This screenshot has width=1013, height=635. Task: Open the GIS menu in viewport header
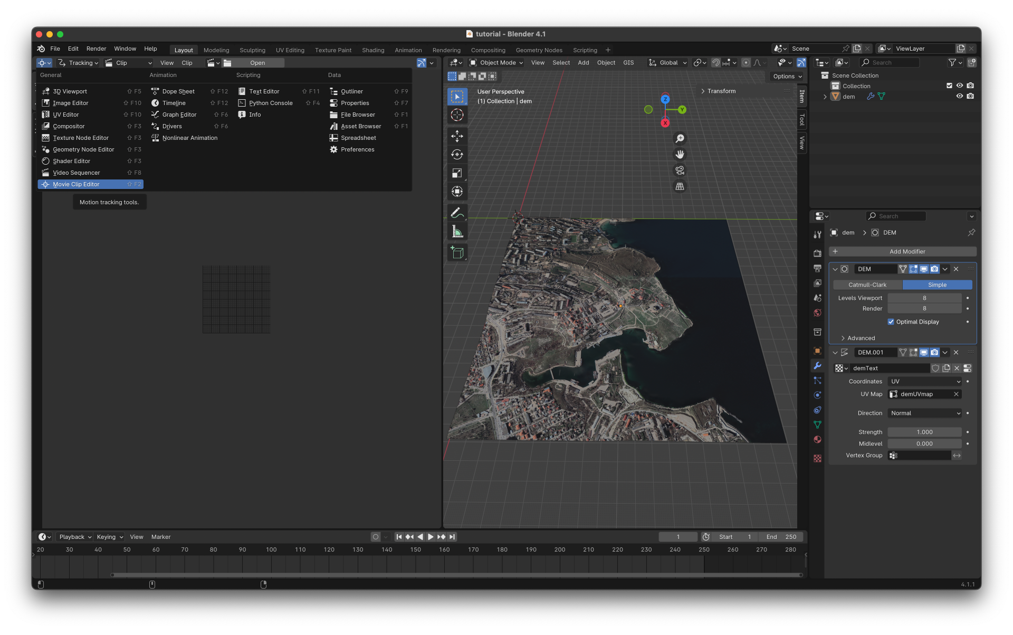click(628, 63)
